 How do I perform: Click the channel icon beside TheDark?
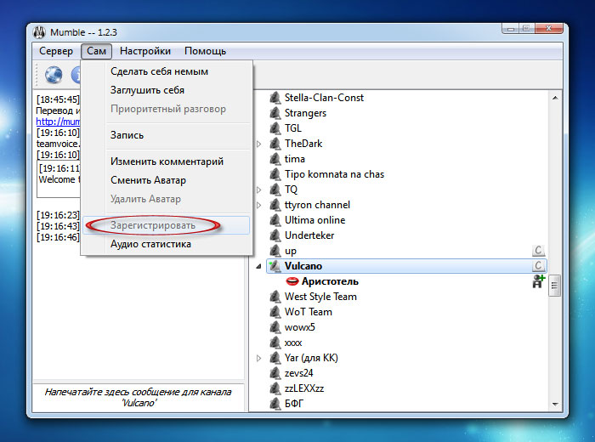click(x=275, y=144)
